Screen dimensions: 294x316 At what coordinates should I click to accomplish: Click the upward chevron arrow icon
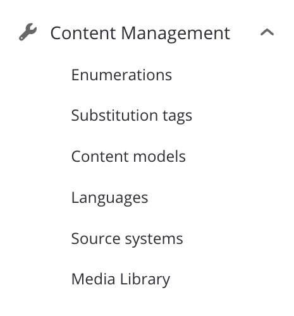267,32
